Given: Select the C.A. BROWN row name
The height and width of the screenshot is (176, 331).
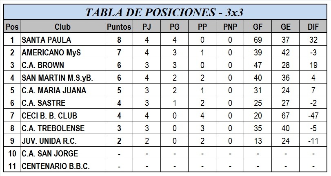Looking at the screenshot, I should coord(63,65).
